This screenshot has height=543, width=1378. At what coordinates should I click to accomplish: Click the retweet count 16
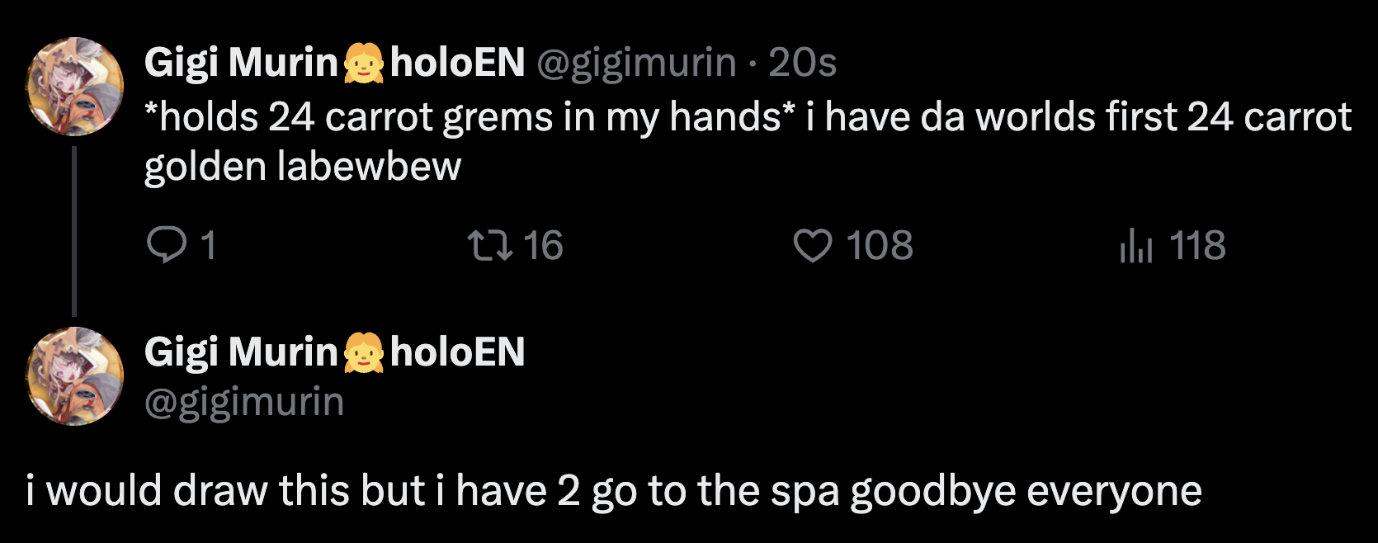pos(543,245)
